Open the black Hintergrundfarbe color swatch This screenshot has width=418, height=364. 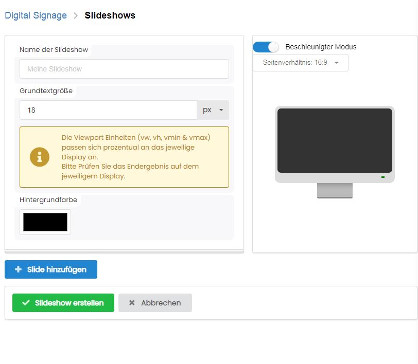pyautogui.click(x=45, y=222)
